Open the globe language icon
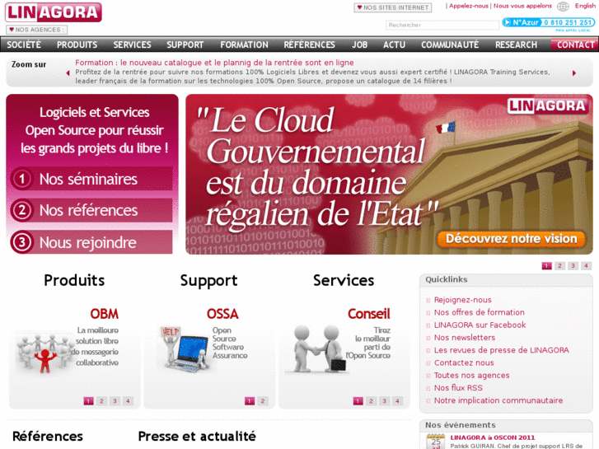This screenshot has height=449, width=599. [x=563, y=6]
